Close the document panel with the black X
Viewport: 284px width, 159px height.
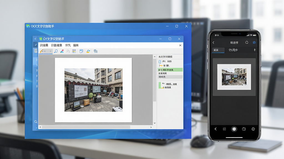click(x=180, y=45)
